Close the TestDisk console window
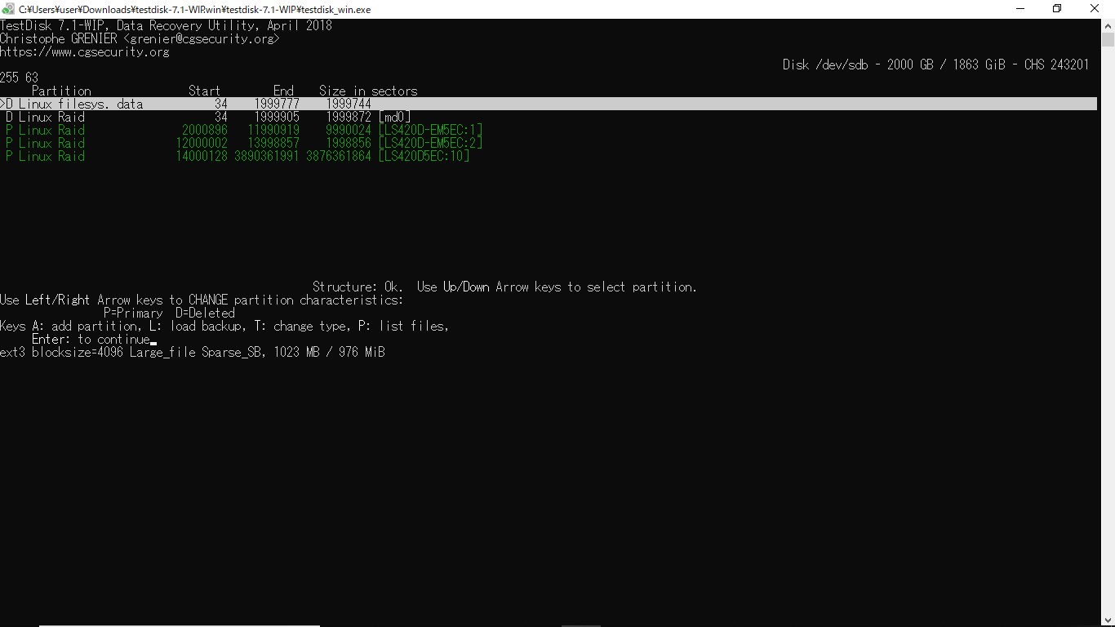The width and height of the screenshot is (1115, 627). click(x=1095, y=9)
